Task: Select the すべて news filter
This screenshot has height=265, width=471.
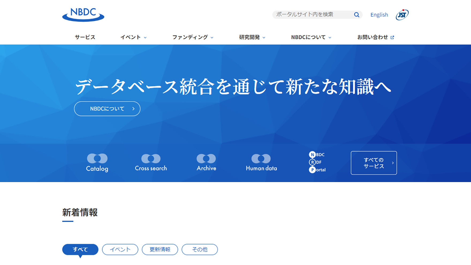Action: tap(80, 249)
